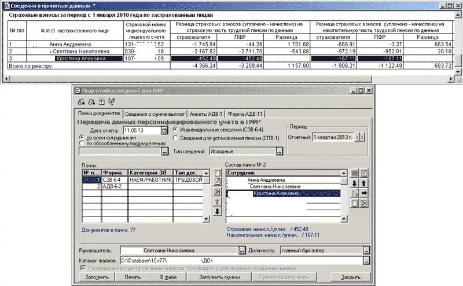Image resolution: width=463 pixels, height=286 pixels.
Task: Click the Категория ЗЛ column header
Action: (150, 173)
